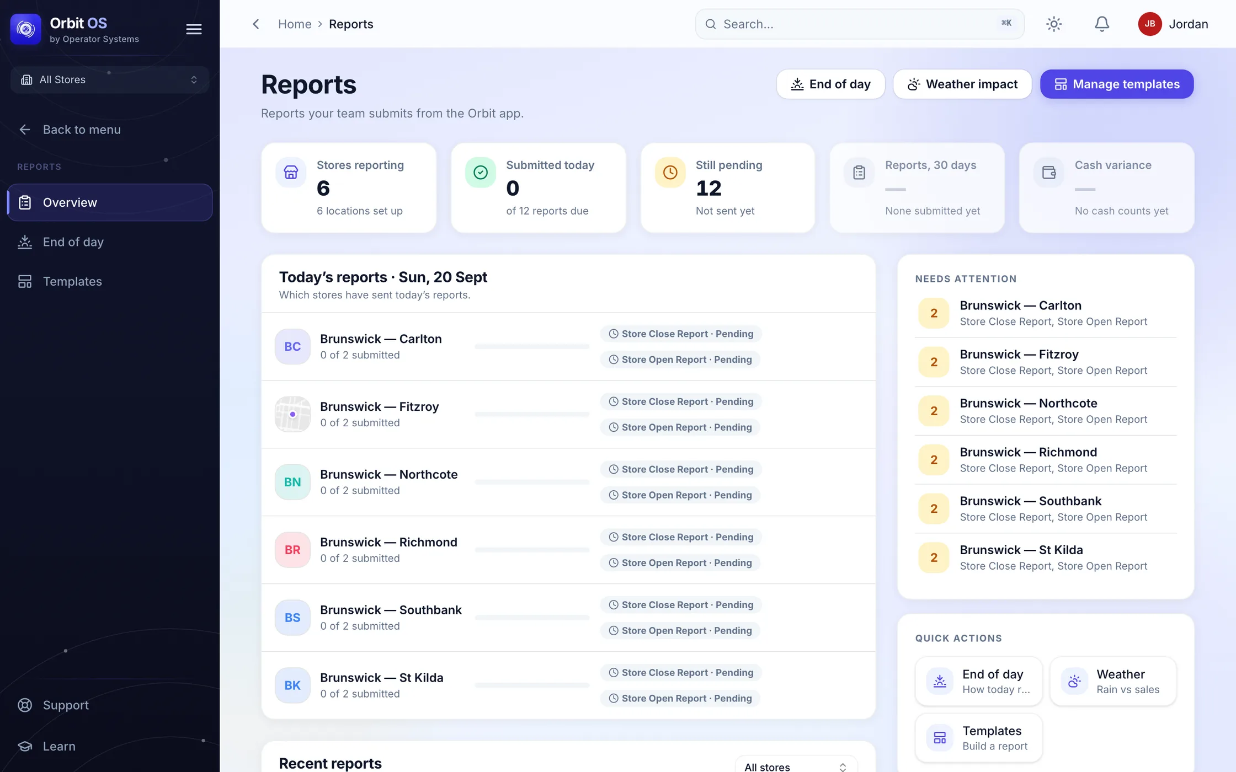Click 'None submitted yet' text
This screenshot has width=1236, height=772.
tap(933, 211)
